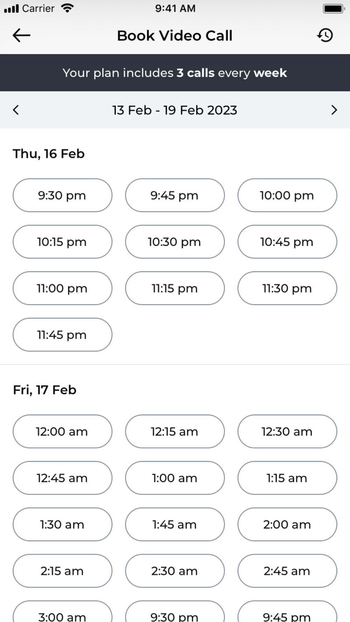Choose the 1:00 am time slot
Screen dimensions: 350x622
(x=175, y=478)
